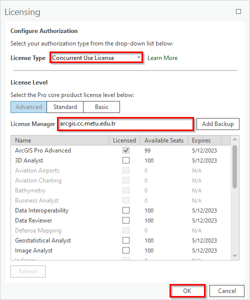
Task: Select the Standard license level
Action: [x=65, y=107]
